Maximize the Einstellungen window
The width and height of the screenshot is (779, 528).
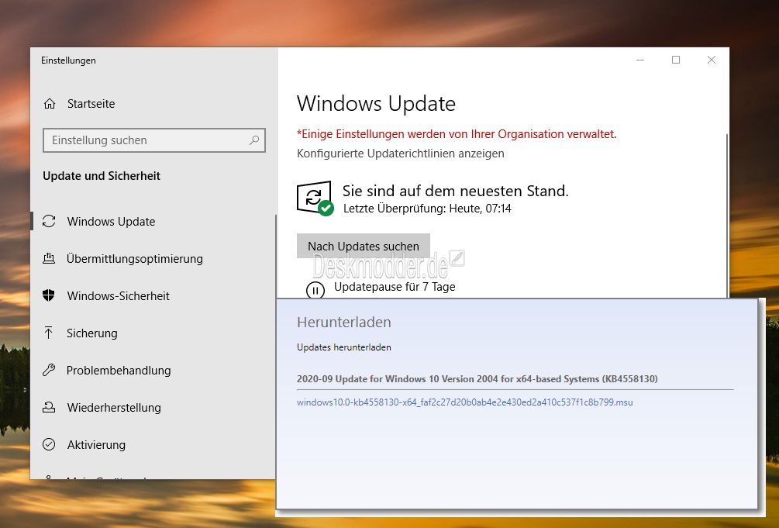676,60
